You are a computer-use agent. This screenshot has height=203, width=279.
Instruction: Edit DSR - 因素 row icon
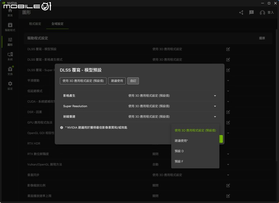coord(228,112)
